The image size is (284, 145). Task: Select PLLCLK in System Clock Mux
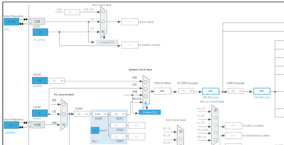click(146, 103)
